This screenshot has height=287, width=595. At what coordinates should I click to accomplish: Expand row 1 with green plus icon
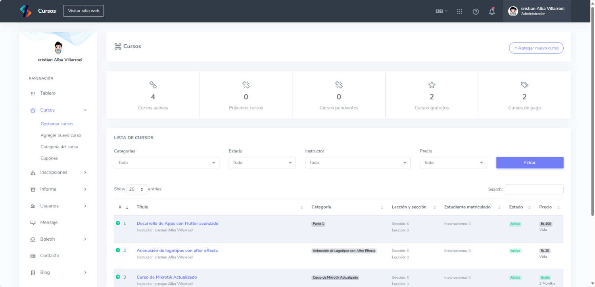pos(118,223)
